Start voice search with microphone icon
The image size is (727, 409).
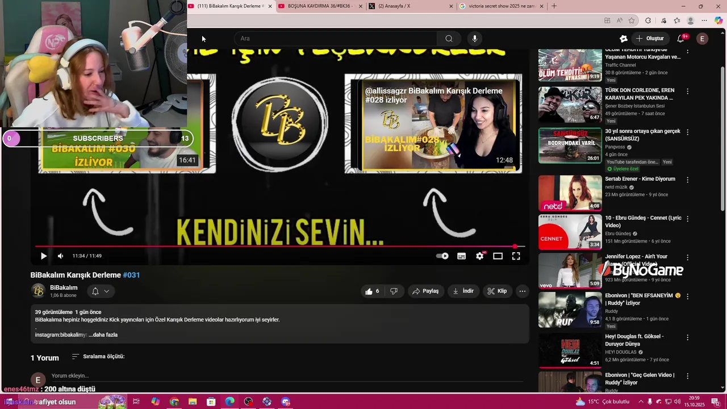coord(475,39)
